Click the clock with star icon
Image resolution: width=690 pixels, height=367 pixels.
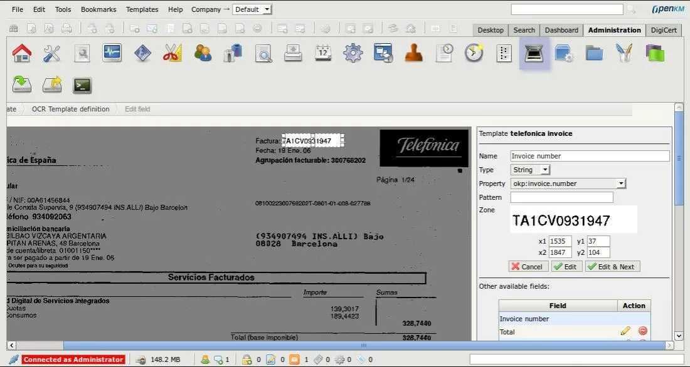click(474, 53)
